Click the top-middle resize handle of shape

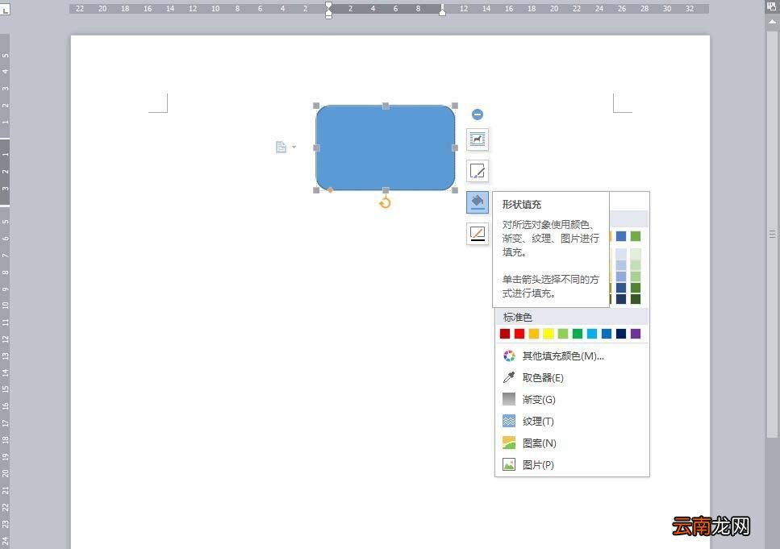click(386, 106)
